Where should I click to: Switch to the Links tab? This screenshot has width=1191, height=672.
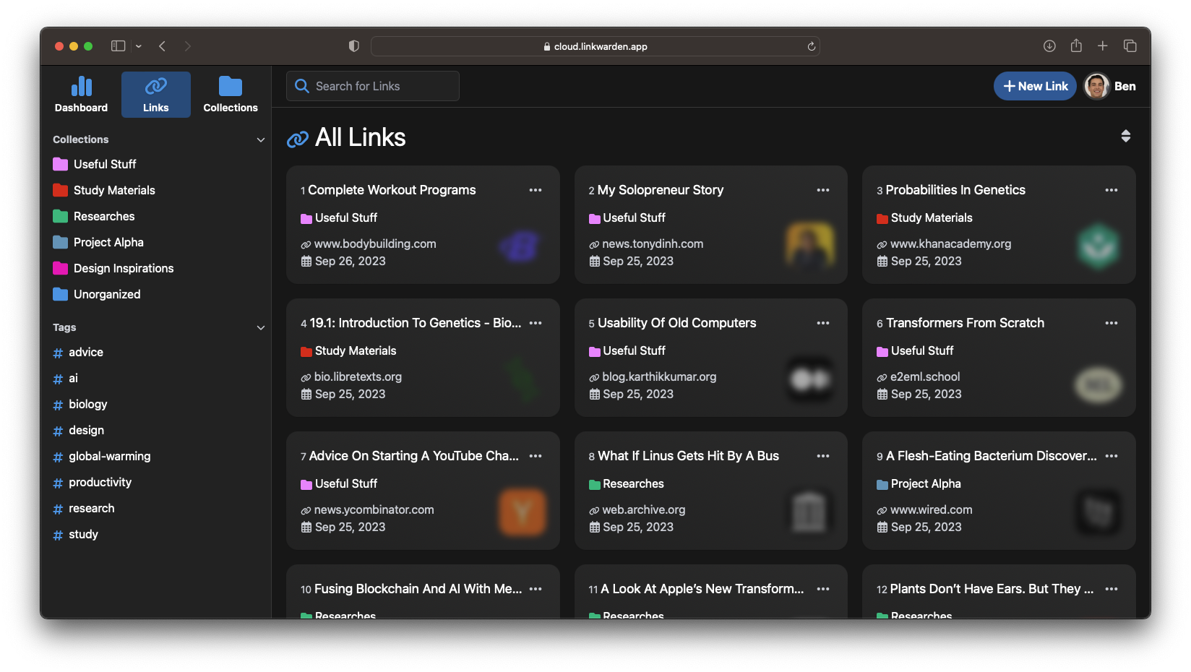[x=155, y=94]
